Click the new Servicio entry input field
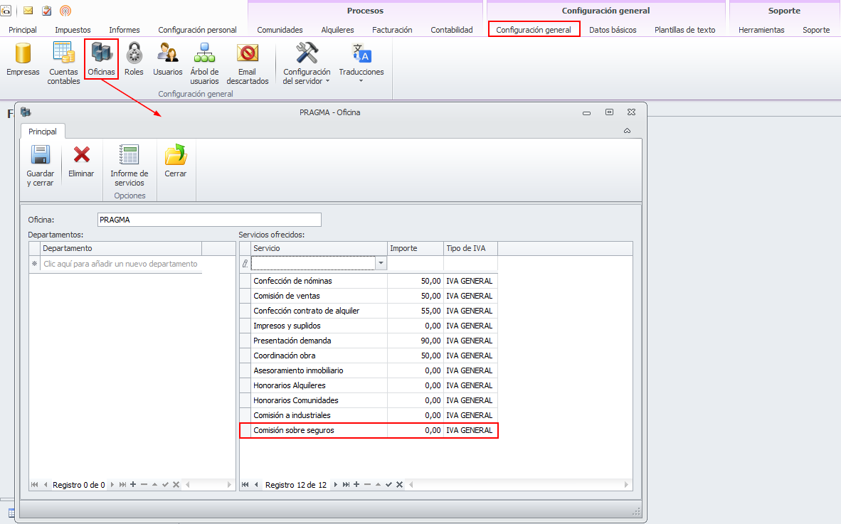 click(313, 263)
